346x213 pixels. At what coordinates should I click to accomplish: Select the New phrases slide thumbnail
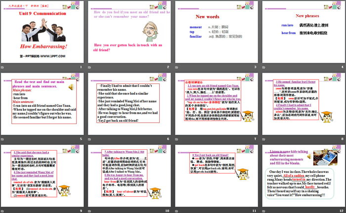303,32
